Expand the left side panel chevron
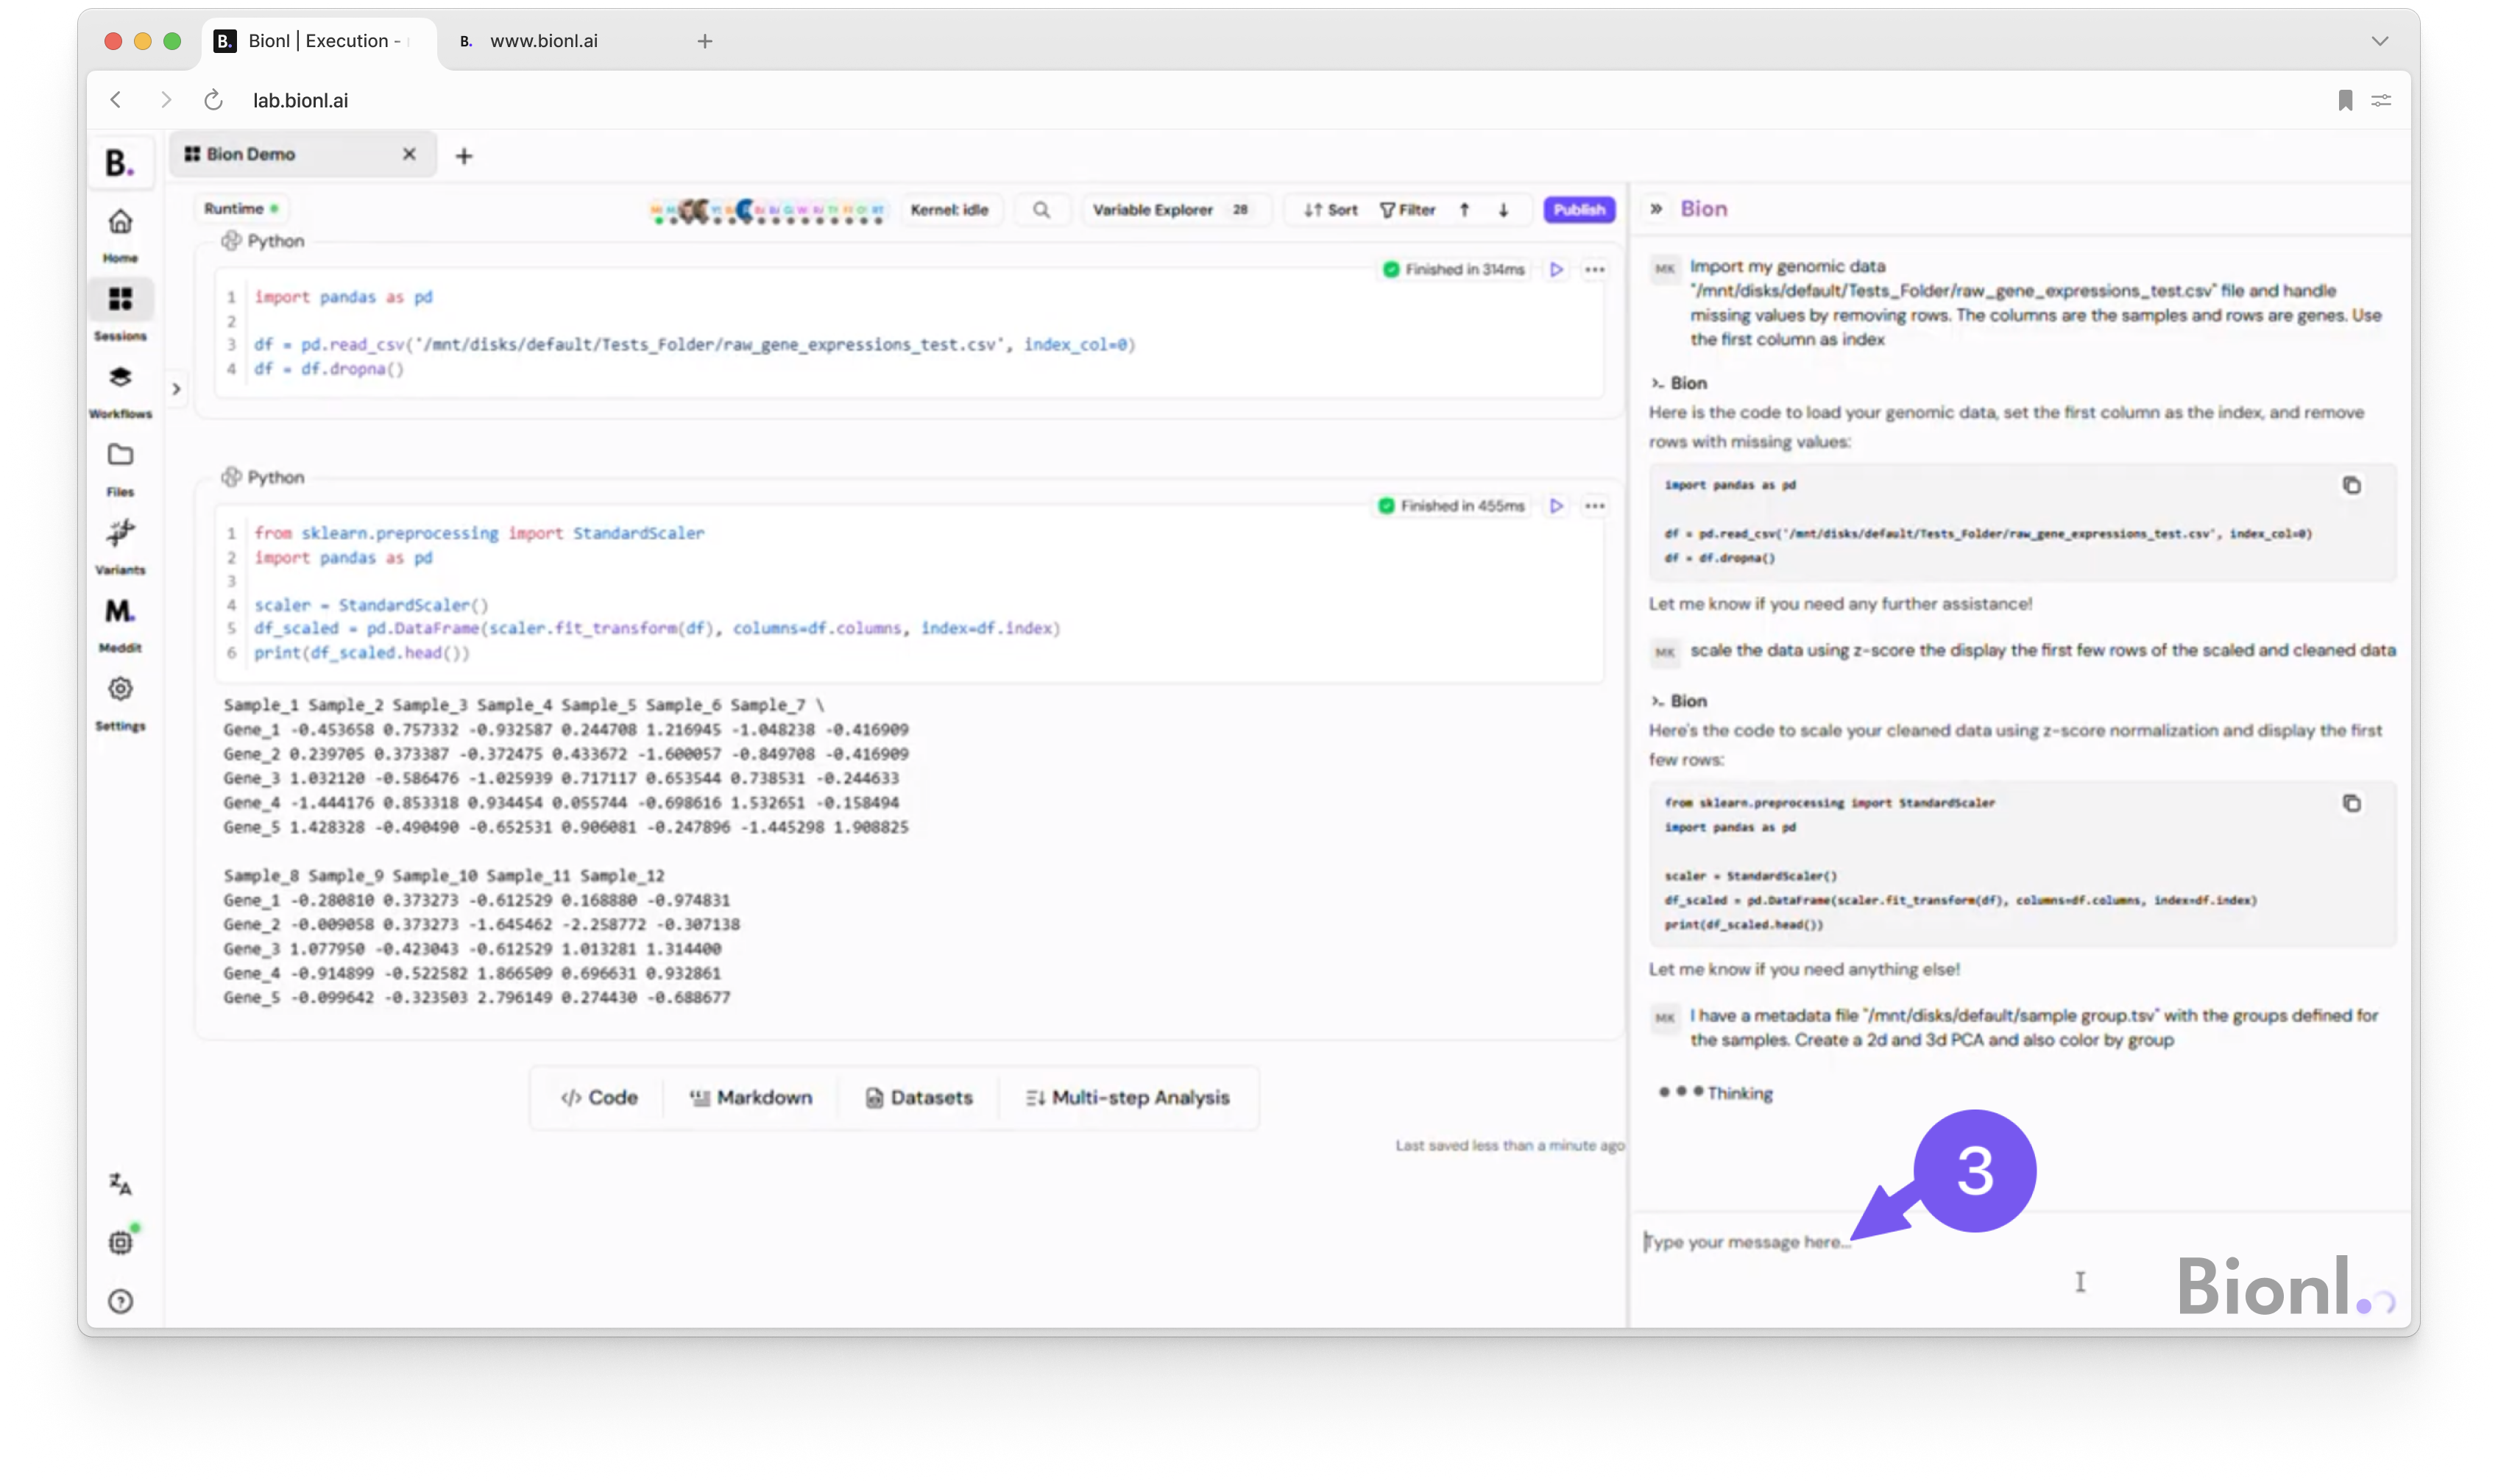The height and width of the screenshot is (1484, 2498). pyautogui.click(x=176, y=389)
